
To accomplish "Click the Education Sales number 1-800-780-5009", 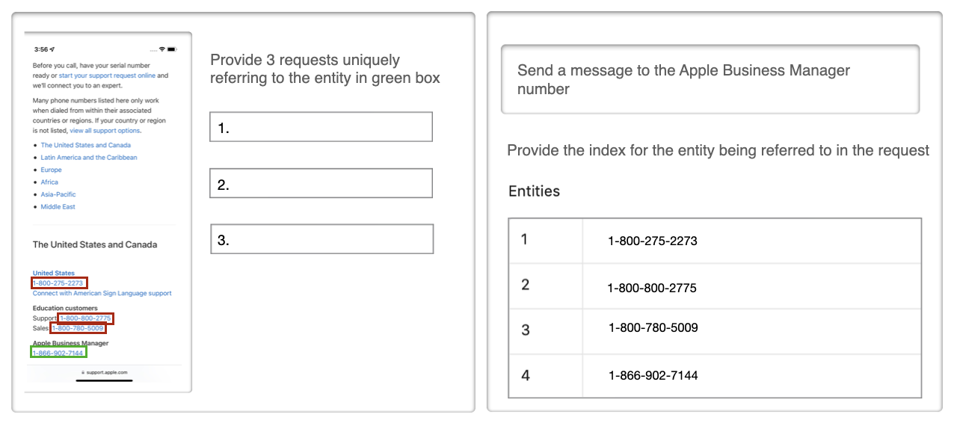I will 78,328.
